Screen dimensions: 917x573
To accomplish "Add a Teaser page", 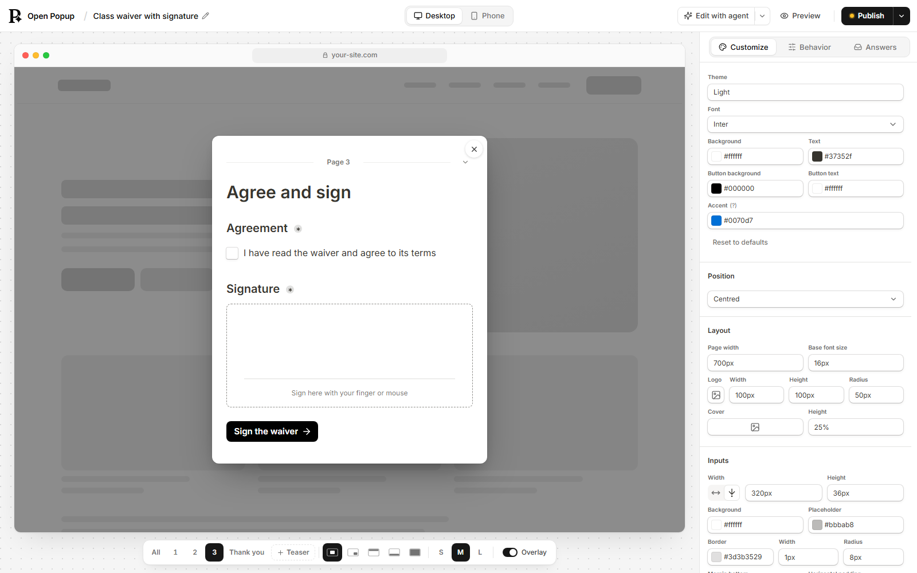I will click(x=293, y=552).
